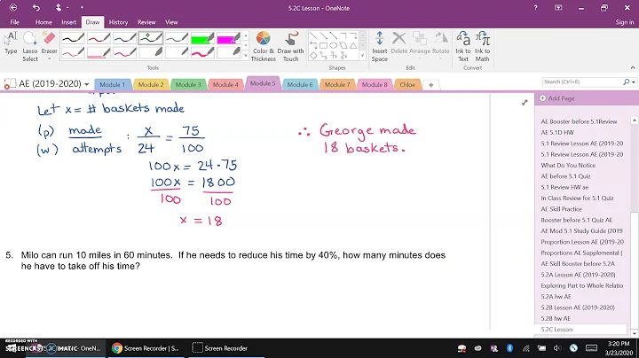Open the Module 1 section tab
Viewport: 639px width, 358px height.
[113, 84]
